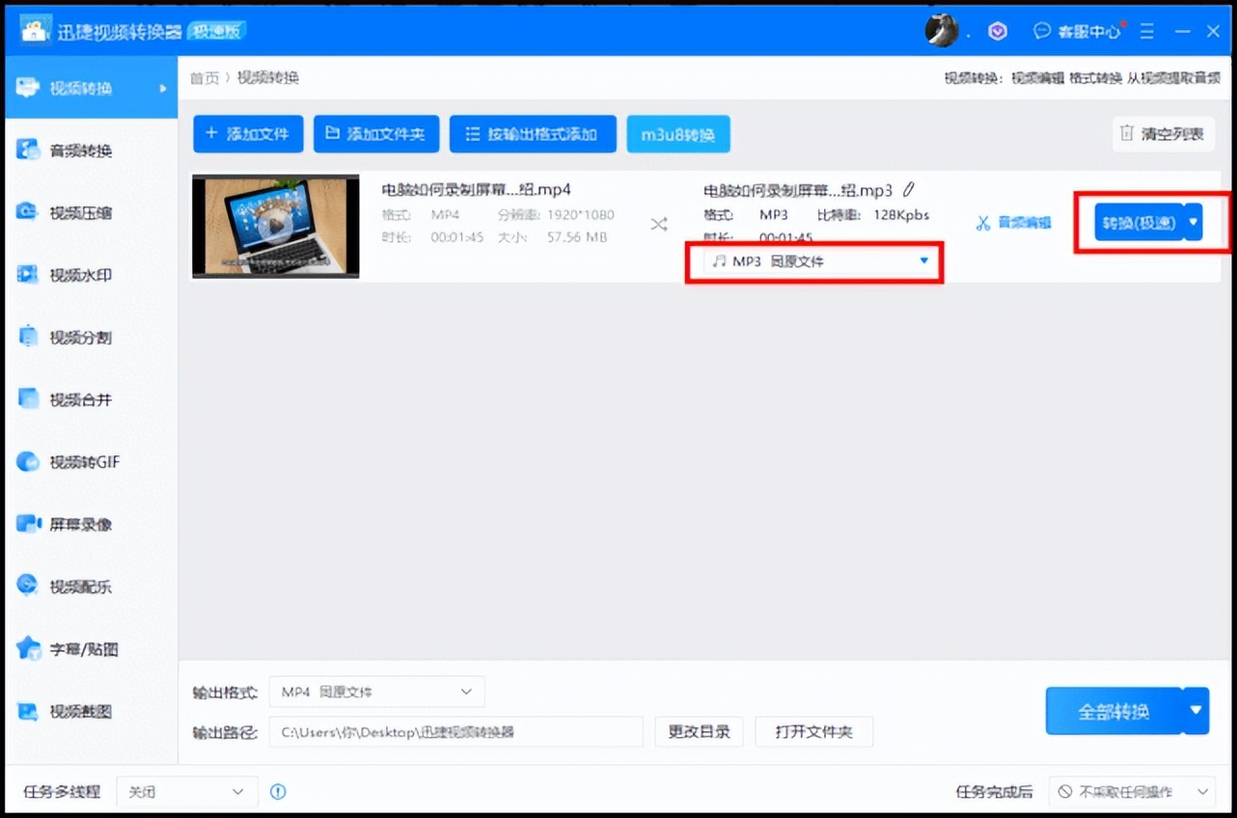This screenshot has width=1237, height=818.
Task: Click the 添加文件 button
Action: tap(248, 133)
